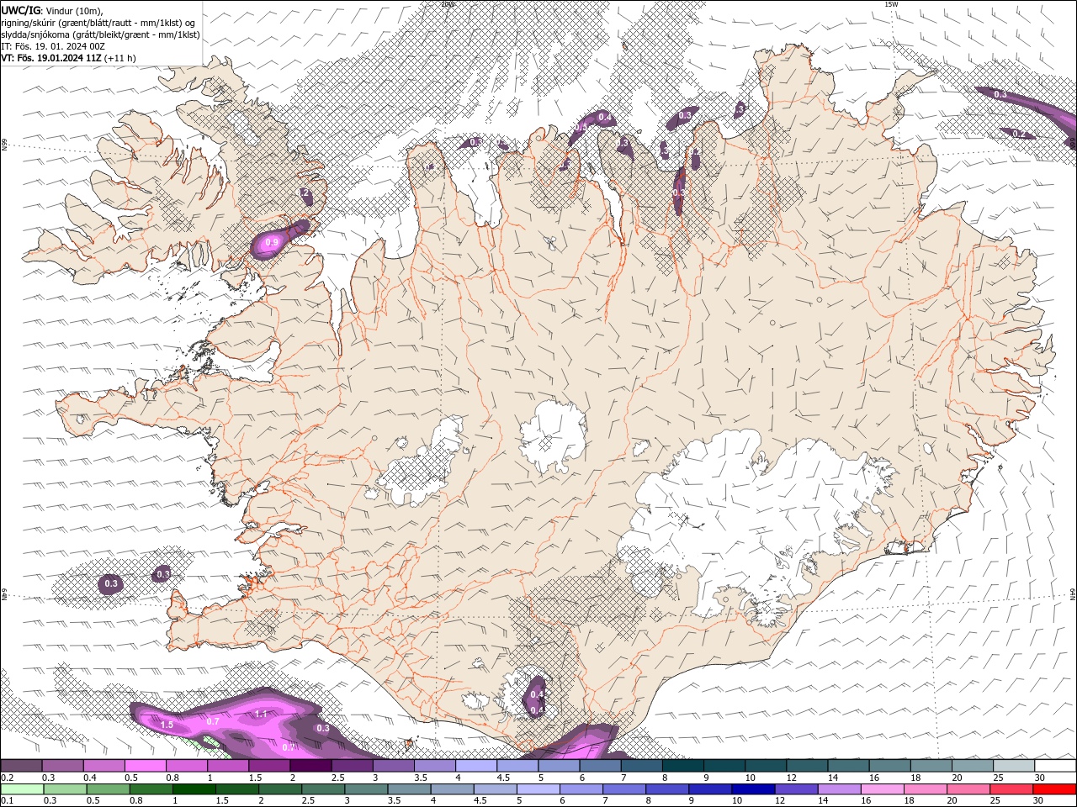Image resolution: width=1077 pixels, height=807 pixels.
Task: Click the bright red 30 swatch in rain legend
Action: coord(1054,789)
